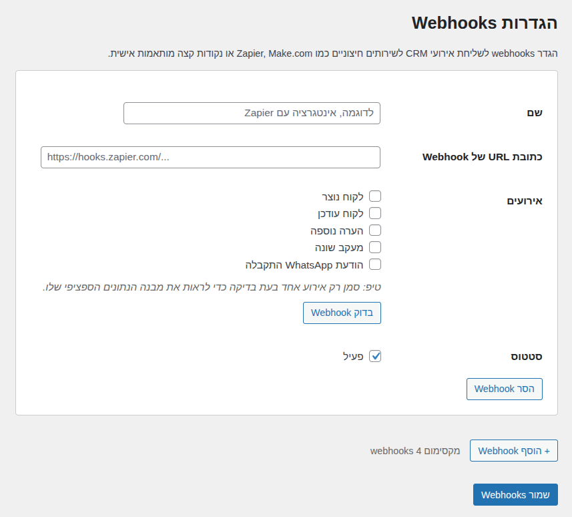Enable the לקוח נוצר event checkbox
The height and width of the screenshot is (517, 572).
[x=375, y=196]
